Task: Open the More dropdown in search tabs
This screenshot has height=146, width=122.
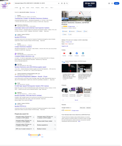Action: 47,8
